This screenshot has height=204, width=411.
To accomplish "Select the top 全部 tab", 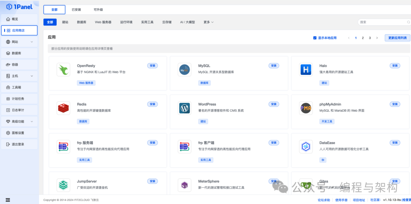I will (54, 9).
